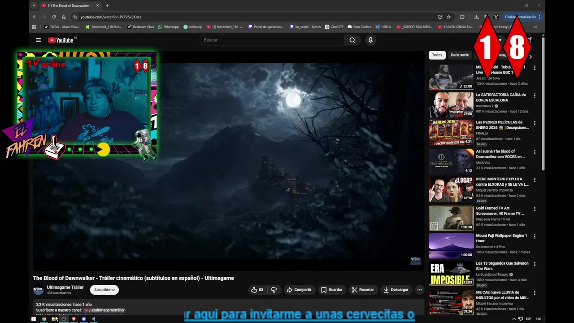This screenshot has width=574, height=323.
Task: Subscribe with the Suscribirme button
Action: click(104, 290)
